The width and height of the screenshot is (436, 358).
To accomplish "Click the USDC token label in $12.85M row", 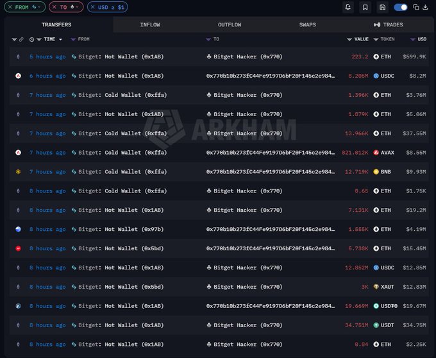I will [x=387, y=268].
